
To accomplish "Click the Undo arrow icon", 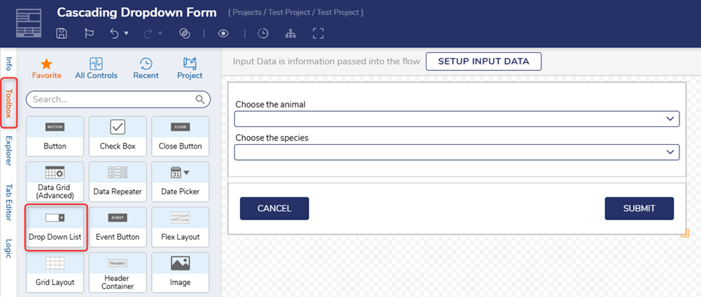I will [114, 34].
